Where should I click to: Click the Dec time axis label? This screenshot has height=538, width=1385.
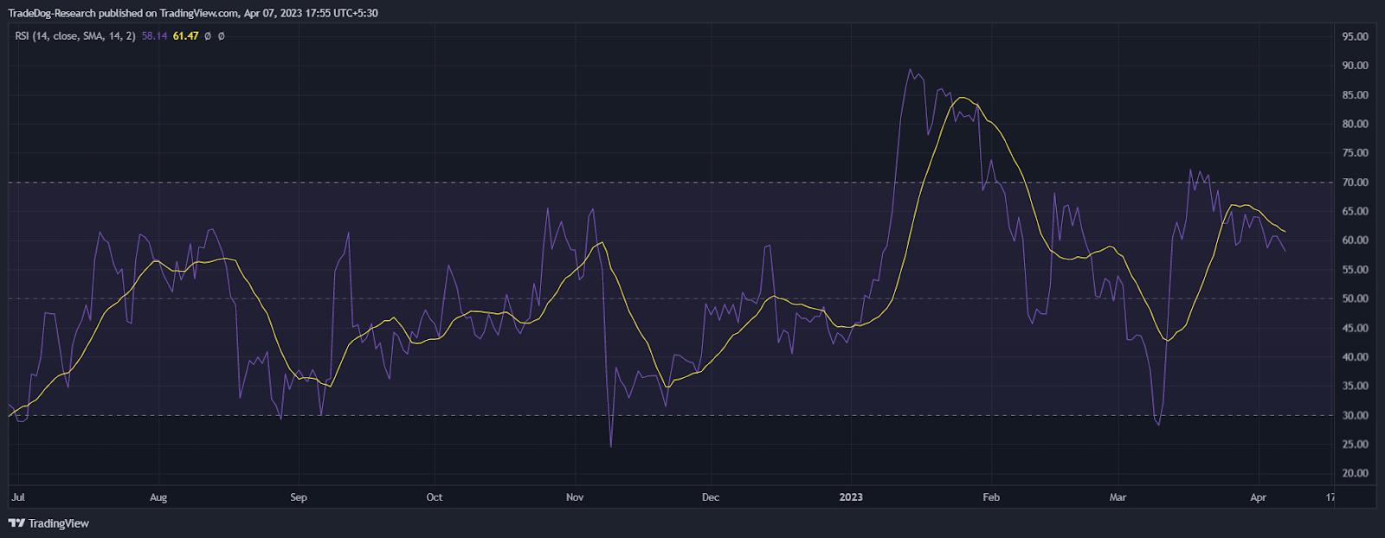click(x=711, y=497)
